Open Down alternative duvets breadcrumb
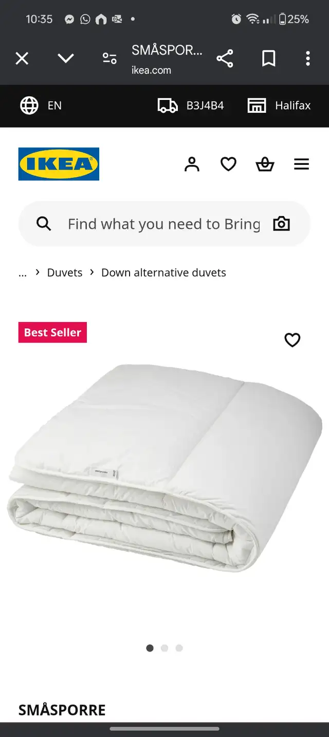The width and height of the screenshot is (329, 737). click(163, 273)
